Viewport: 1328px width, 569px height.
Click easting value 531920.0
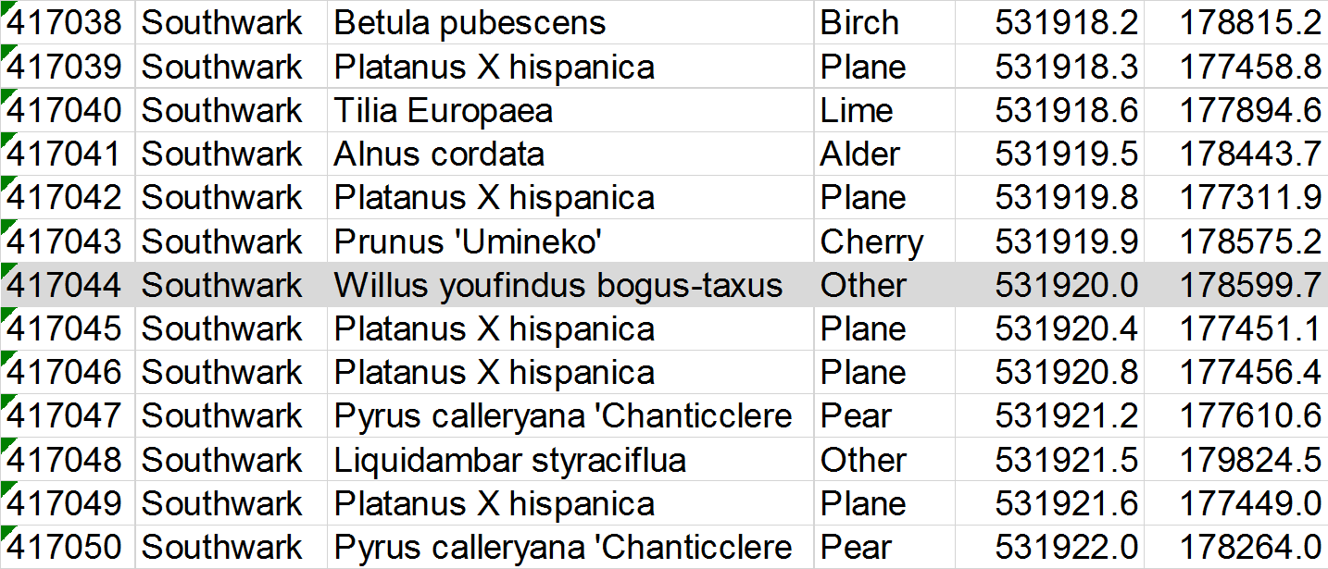pos(1066,285)
